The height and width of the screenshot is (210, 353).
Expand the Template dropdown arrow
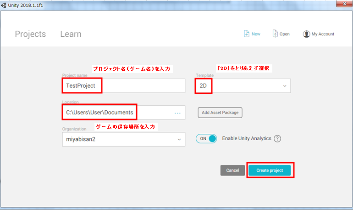point(285,86)
